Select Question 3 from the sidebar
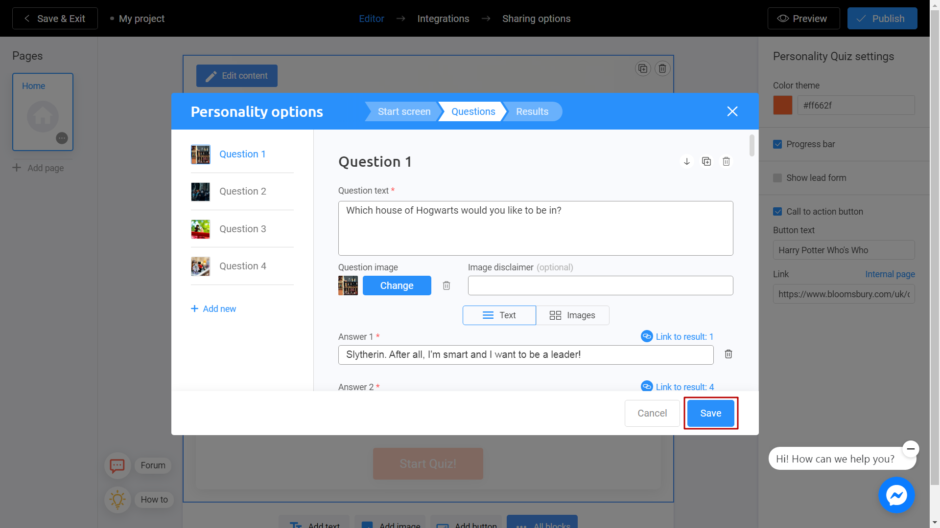 pos(243,228)
